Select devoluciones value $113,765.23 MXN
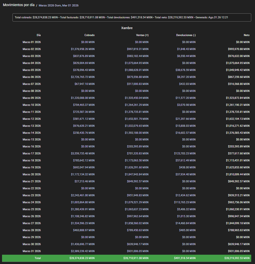Screen dimensions: 255x264 pos(185,202)
